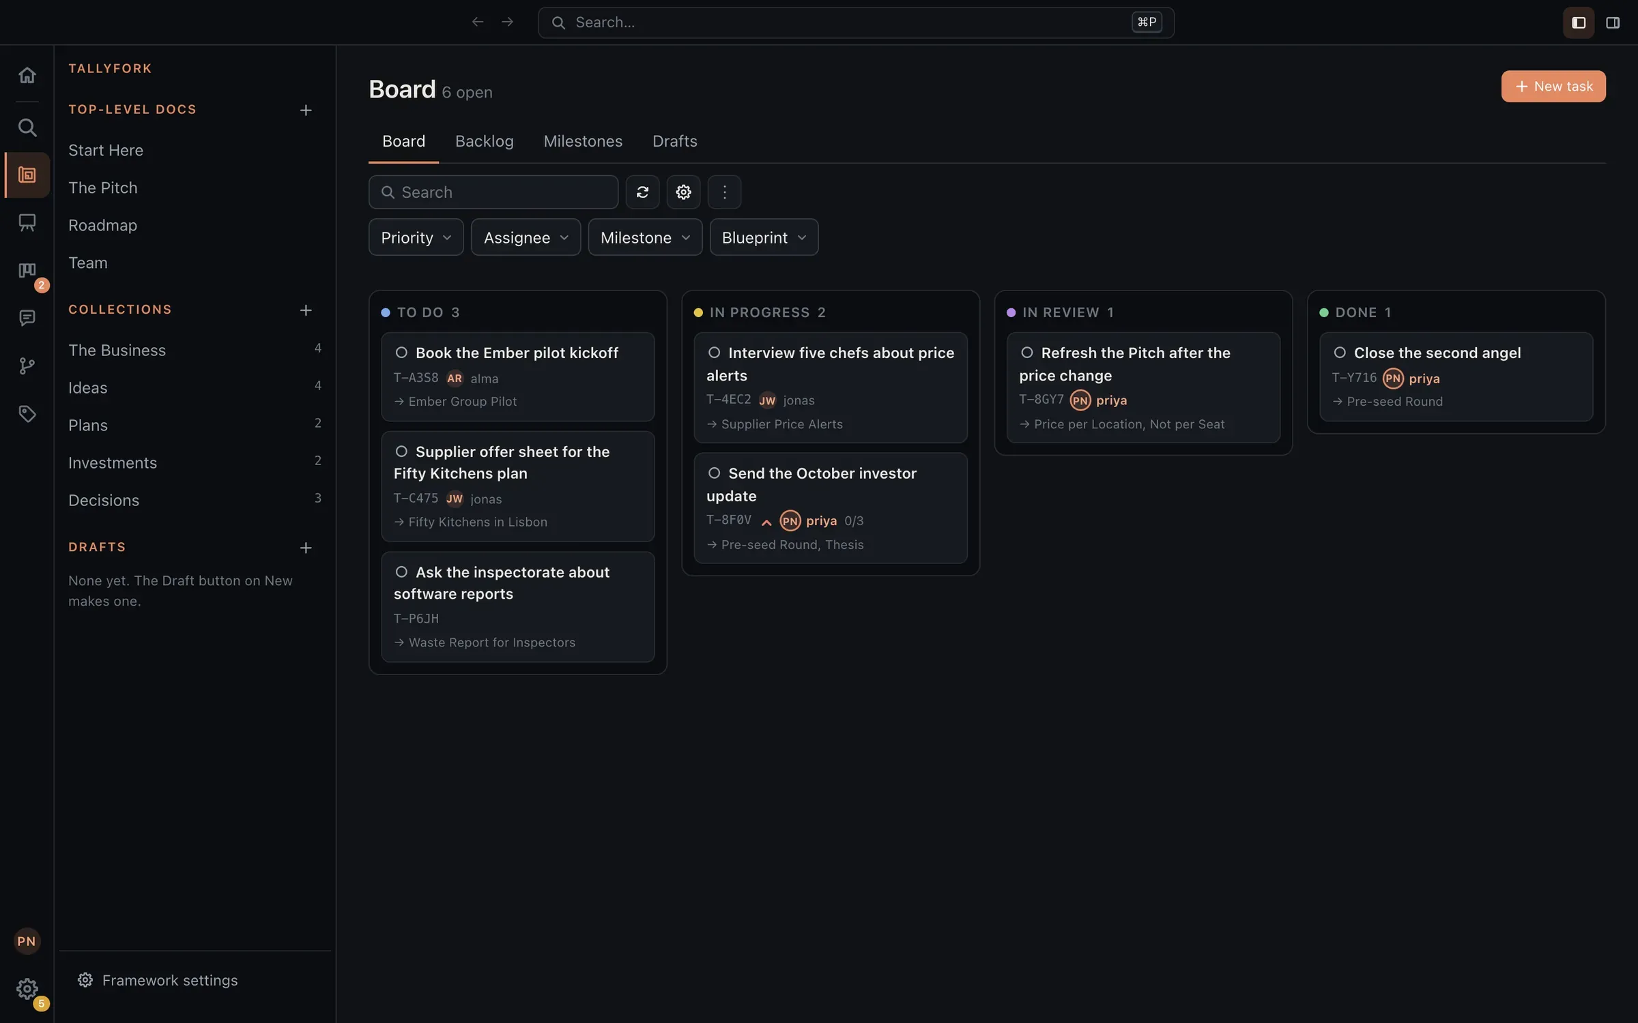
Task: Focus the top global Search bar
Action: (856, 23)
